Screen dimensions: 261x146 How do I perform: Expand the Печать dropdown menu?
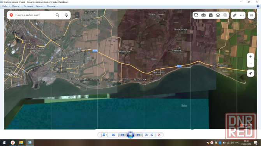(x=17, y=6)
